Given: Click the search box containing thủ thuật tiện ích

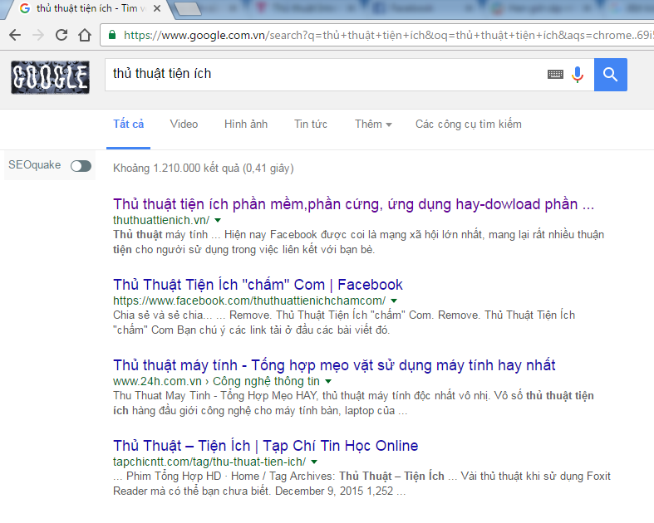Looking at the screenshot, I should pos(324,75).
